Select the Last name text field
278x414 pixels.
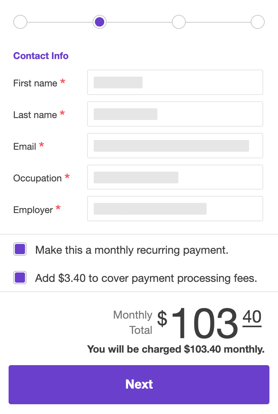tap(175, 114)
